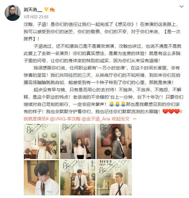The width and height of the screenshot is (189, 198).
Task: Open the @UNIQ-李汶翰 mention link
Action: coord(65,119)
